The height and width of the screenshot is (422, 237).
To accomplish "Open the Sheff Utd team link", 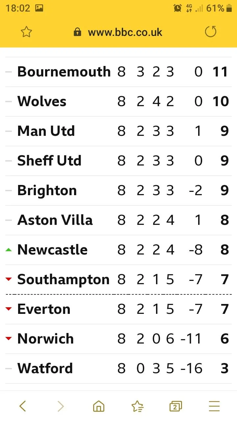I will (49, 161).
